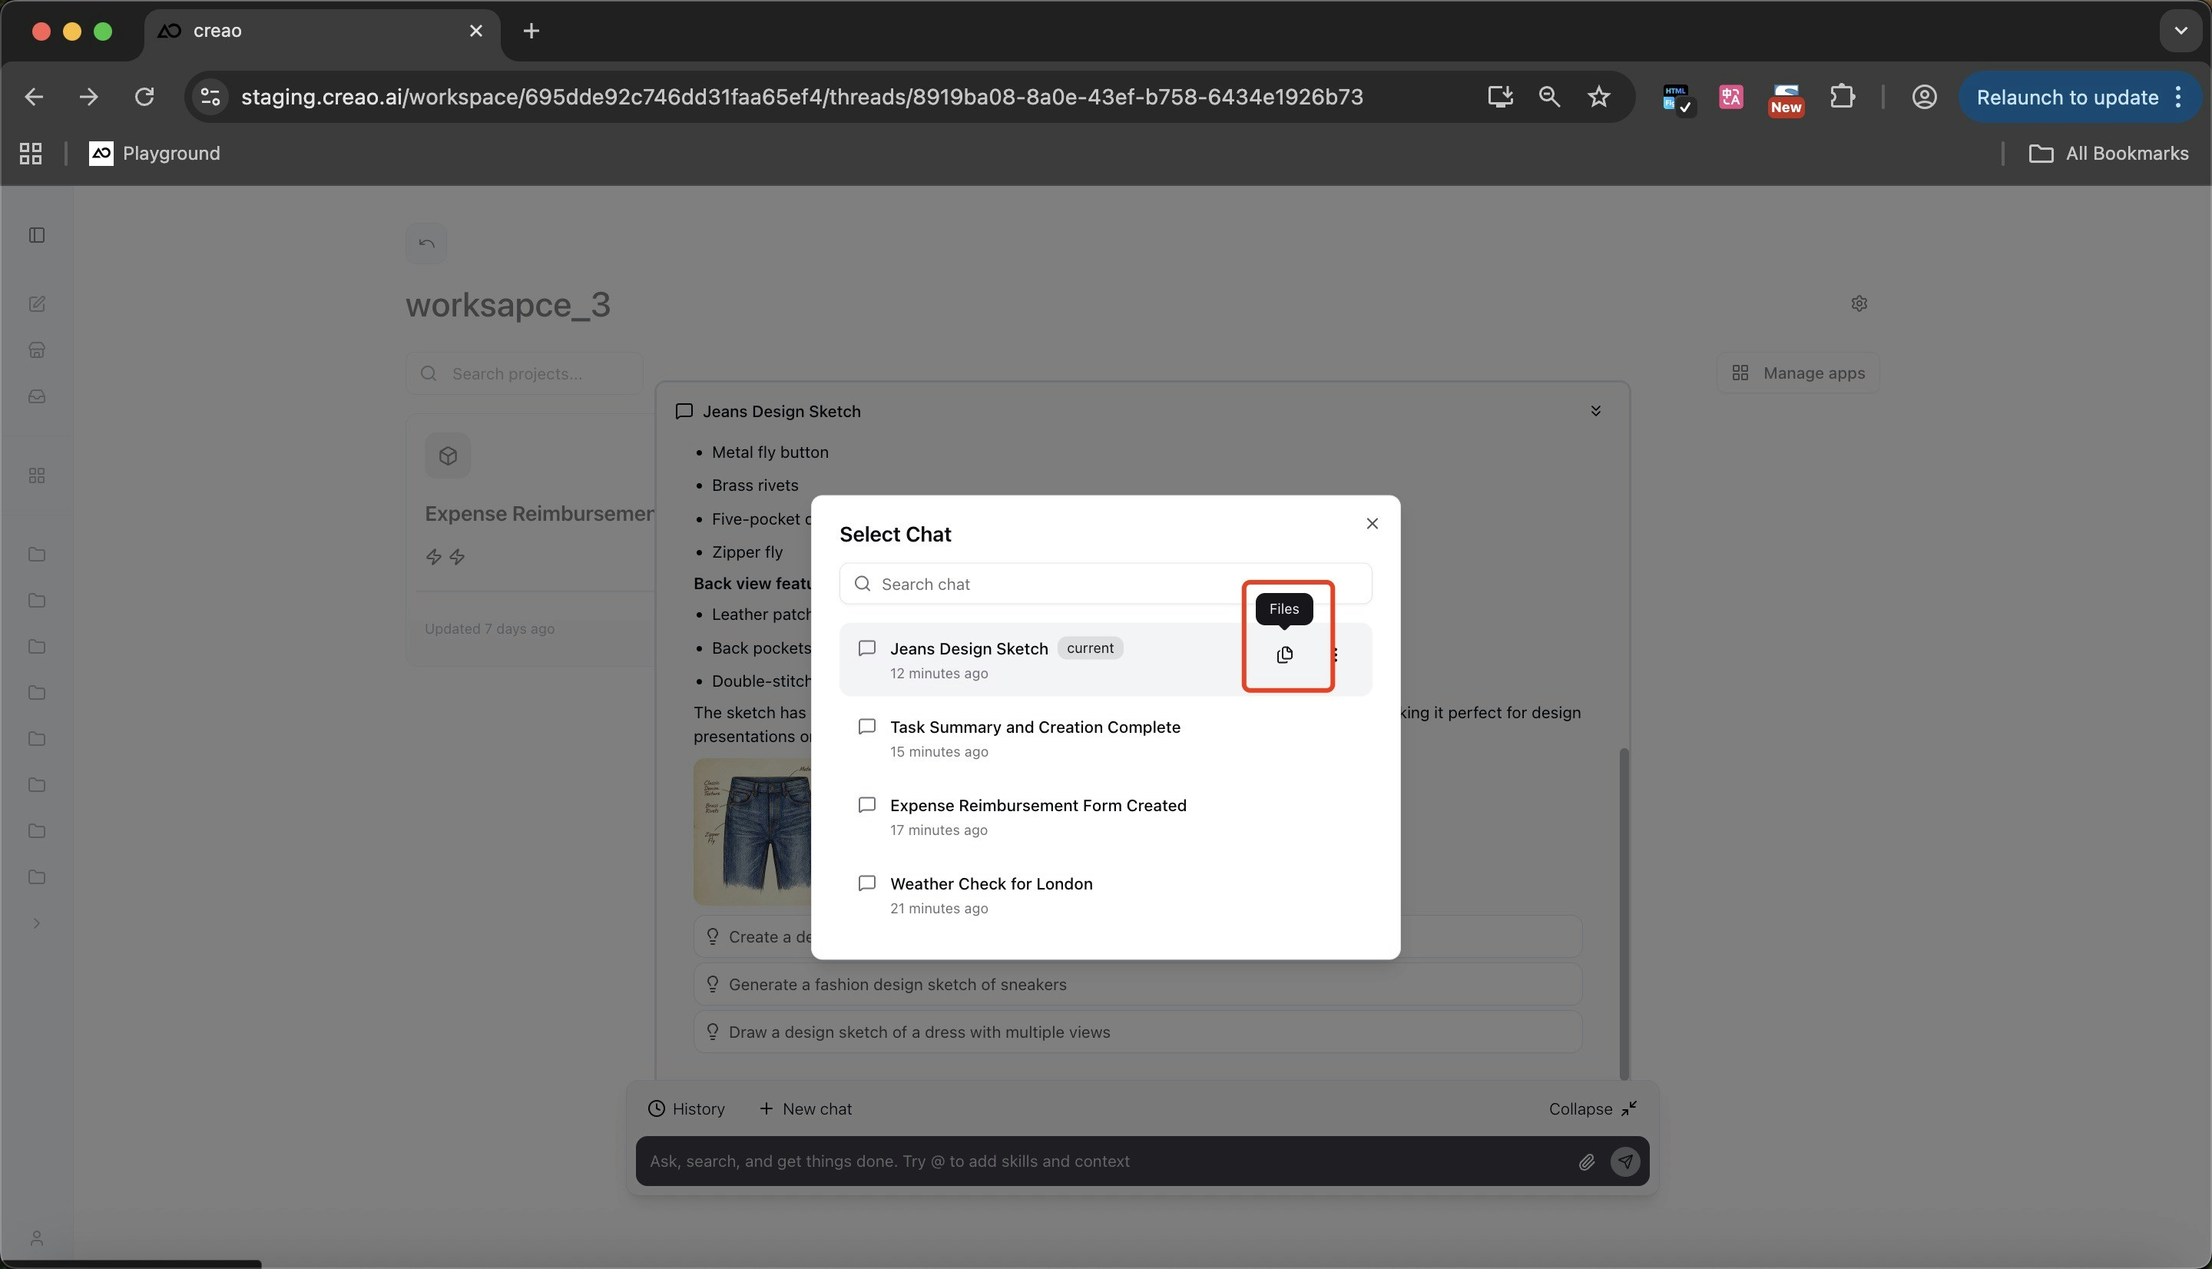2212x1269 pixels.
Task: Select Task Summary and Creation Complete chat
Action: [x=1034, y=737]
